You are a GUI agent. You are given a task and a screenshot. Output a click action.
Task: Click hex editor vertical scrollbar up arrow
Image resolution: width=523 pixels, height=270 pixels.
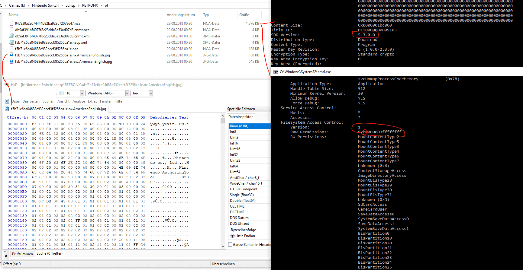point(223,116)
